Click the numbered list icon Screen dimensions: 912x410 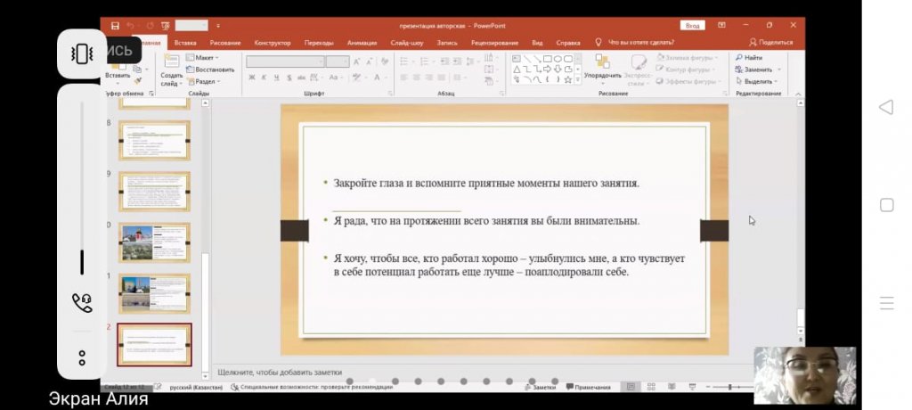[x=426, y=61]
